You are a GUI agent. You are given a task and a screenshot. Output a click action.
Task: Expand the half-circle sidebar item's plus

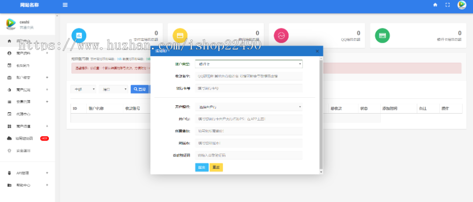click(x=47, y=89)
